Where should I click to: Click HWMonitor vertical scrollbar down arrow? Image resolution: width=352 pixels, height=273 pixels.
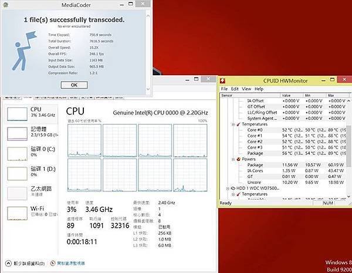[348, 196]
